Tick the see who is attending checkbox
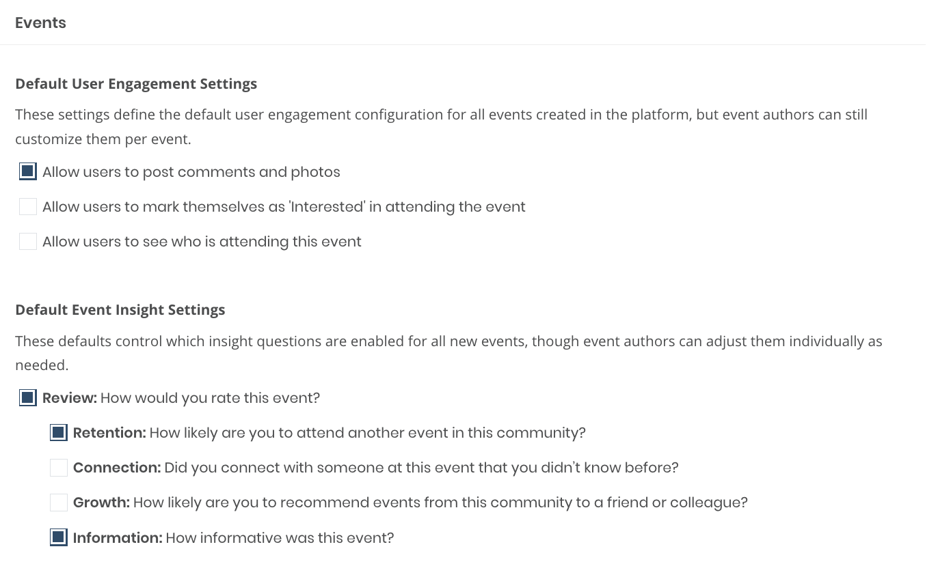 tap(28, 241)
